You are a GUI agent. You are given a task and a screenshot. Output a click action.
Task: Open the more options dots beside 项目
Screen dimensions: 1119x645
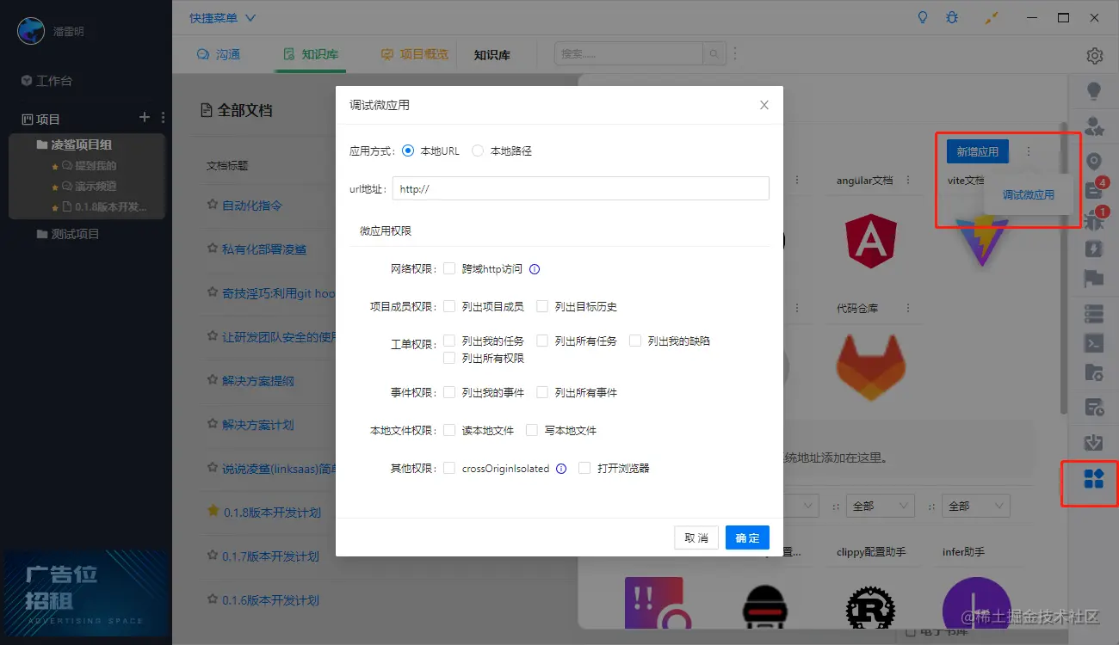(163, 117)
